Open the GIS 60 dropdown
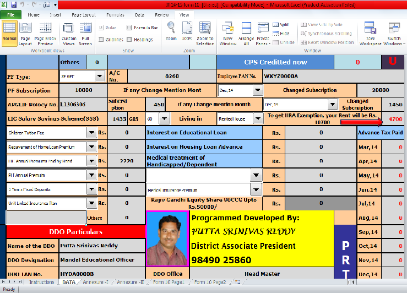Screen dimensions: 407x293 click(164, 118)
